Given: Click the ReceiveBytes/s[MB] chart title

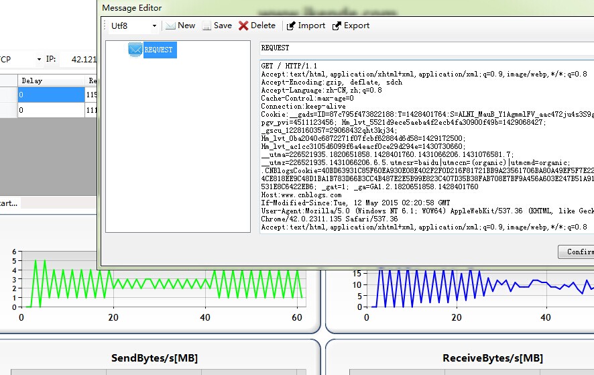Looking at the screenshot, I should coord(493,358).
